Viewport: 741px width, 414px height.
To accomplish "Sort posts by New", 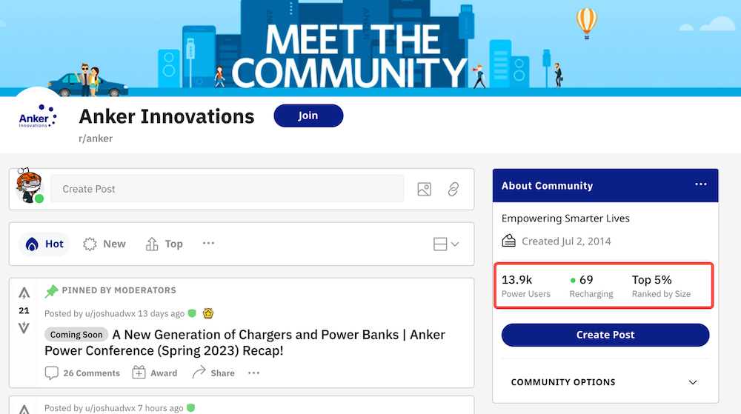I will pyautogui.click(x=104, y=244).
